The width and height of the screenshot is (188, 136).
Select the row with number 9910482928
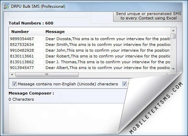click(90, 50)
